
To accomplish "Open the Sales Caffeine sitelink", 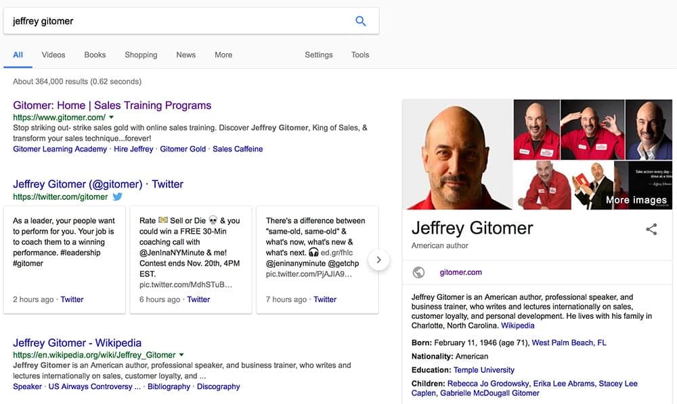I will click(x=238, y=149).
